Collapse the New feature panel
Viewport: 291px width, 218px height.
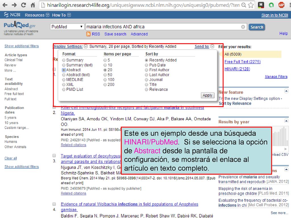click(286, 91)
